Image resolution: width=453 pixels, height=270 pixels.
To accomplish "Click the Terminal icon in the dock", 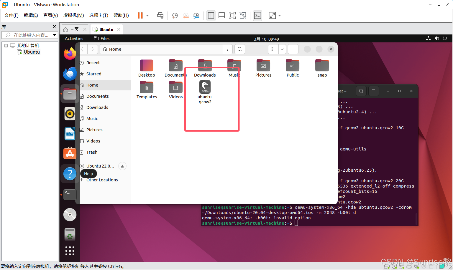I will pyautogui.click(x=70, y=194).
